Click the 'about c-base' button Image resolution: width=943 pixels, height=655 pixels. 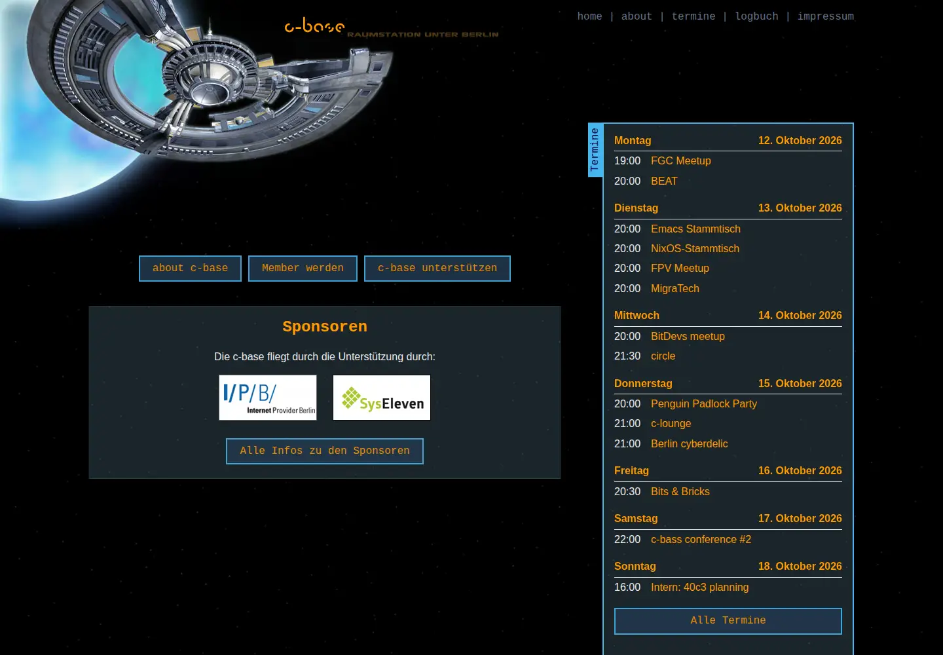190,269
